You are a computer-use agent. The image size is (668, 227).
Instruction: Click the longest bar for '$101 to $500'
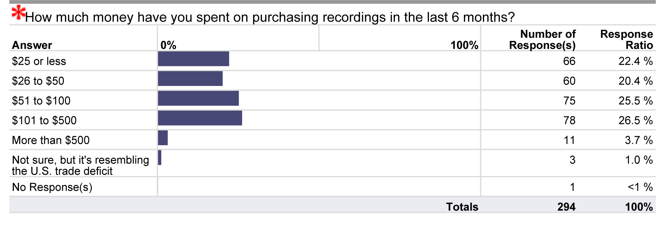200,118
